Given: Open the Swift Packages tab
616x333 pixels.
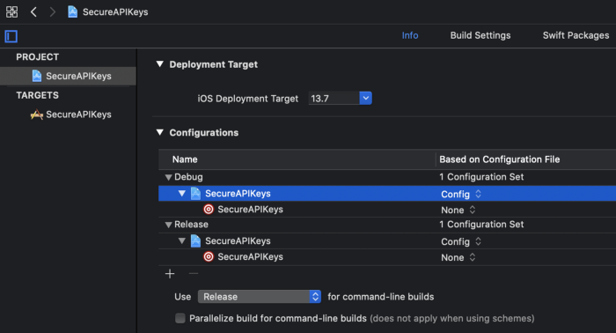Looking at the screenshot, I should coord(576,35).
